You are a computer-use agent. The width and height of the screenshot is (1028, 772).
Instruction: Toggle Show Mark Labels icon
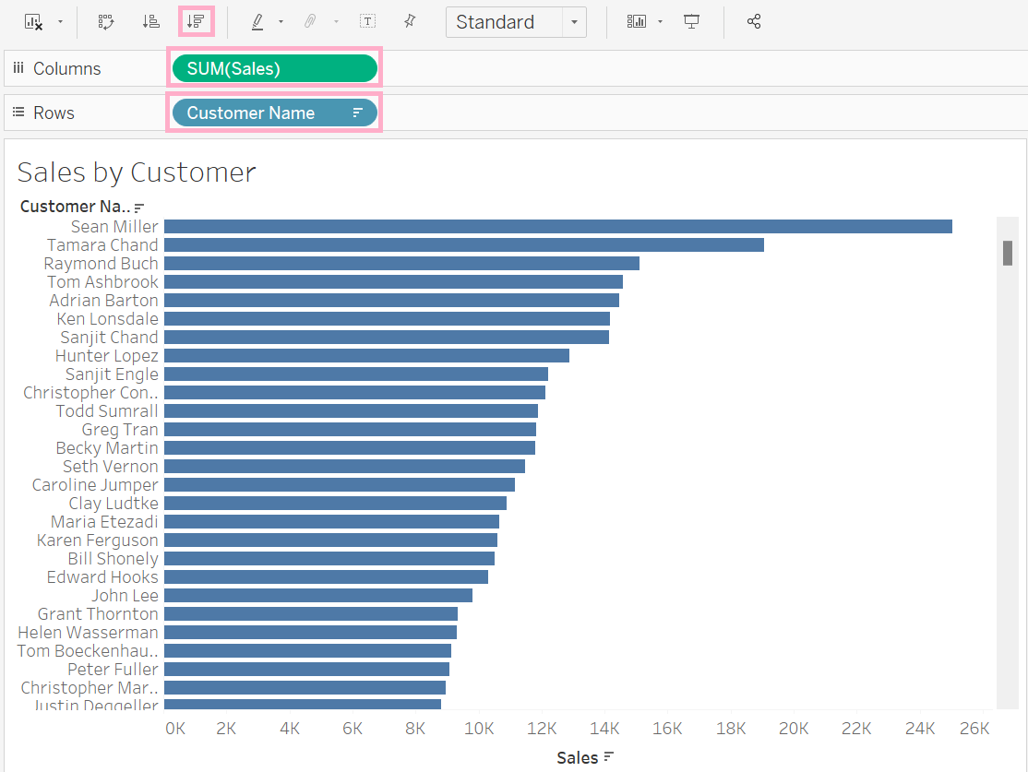[368, 21]
